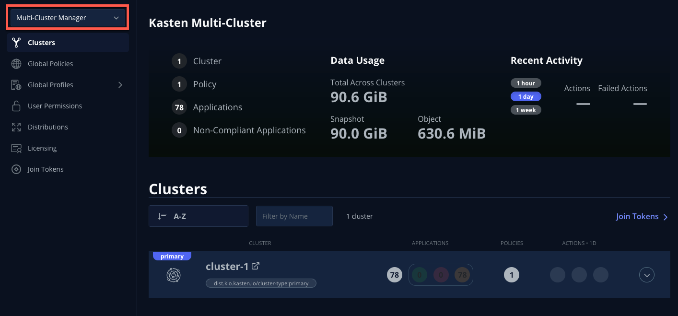
Task: Click the 78 applications count for cluster-1
Action: click(x=395, y=275)
